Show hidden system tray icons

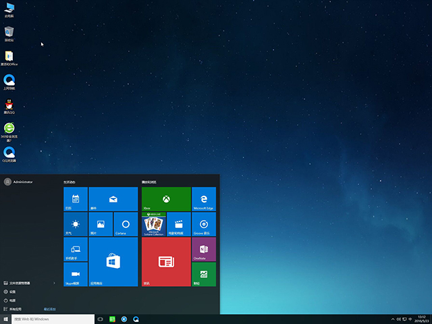coord(393,319)
